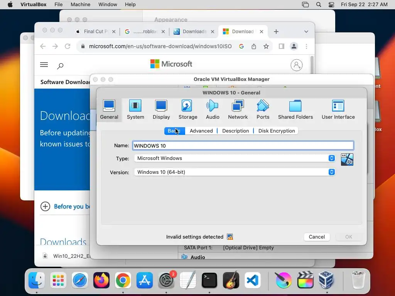
Task: Open the System settings category
Action: pos(135,109)
